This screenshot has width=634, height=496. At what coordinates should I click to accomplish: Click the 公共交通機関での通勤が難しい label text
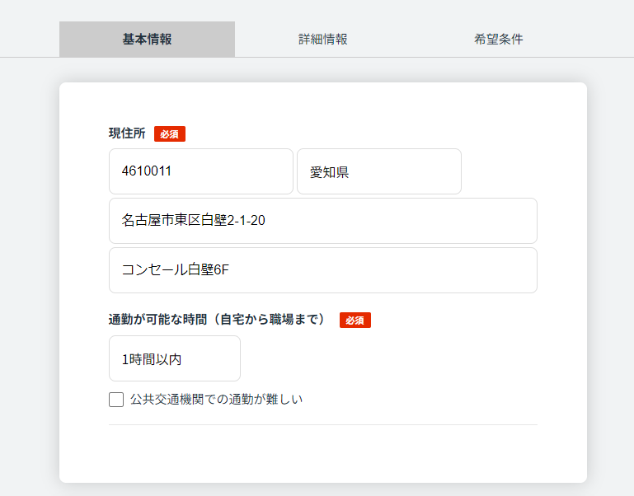[216, 400]
